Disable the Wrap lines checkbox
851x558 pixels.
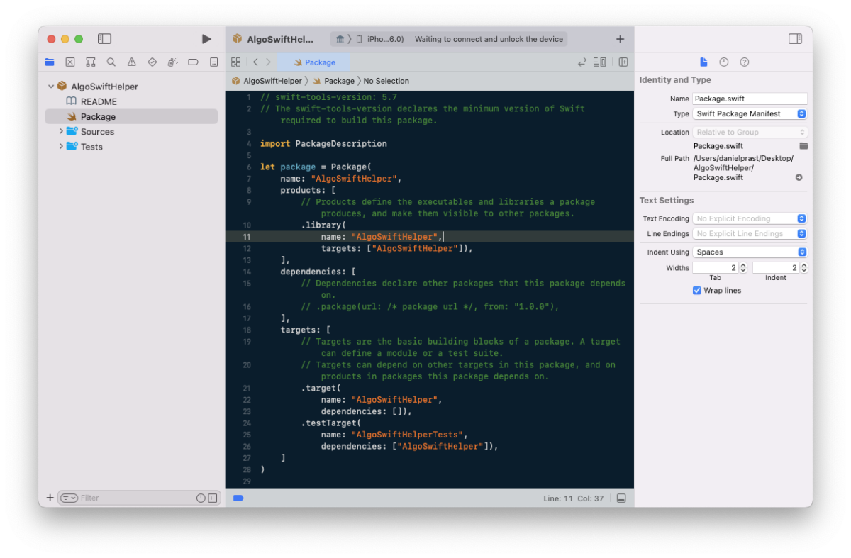pyautogui.click(x=696, y=290)
